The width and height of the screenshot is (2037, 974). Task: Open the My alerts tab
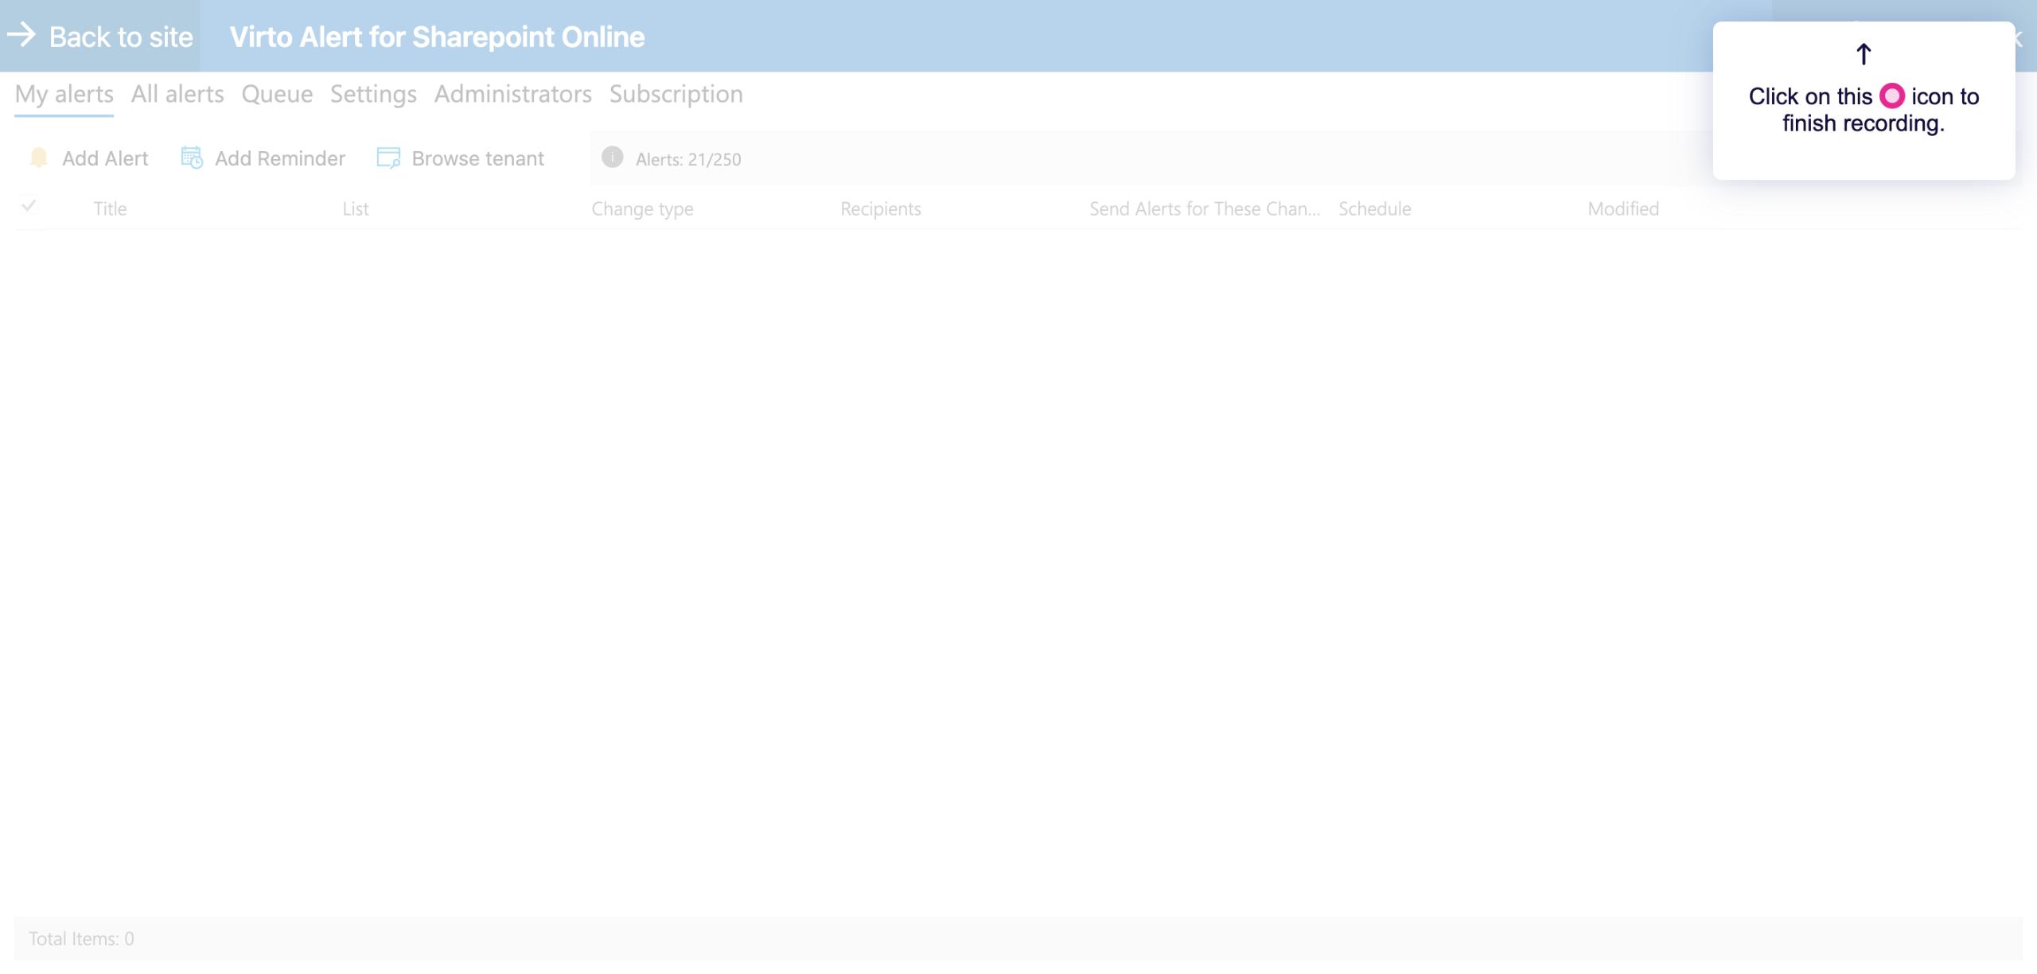(x=64, y=94)
